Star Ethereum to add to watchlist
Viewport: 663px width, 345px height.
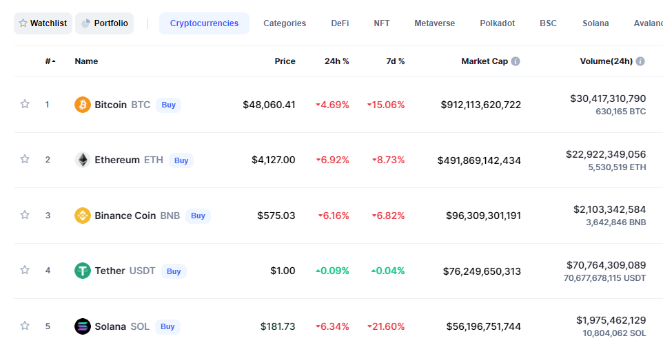point(25,159)
